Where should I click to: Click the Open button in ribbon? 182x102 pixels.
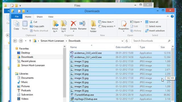[136, 22]
